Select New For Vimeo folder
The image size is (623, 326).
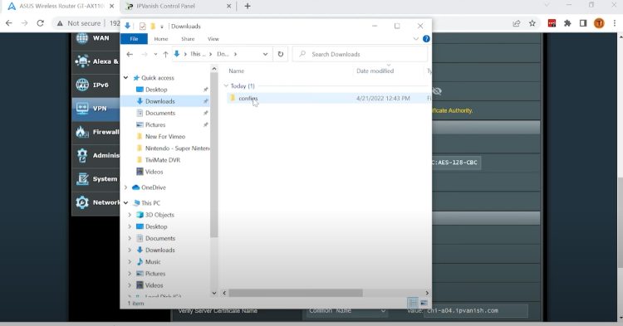tap(165, 136)
